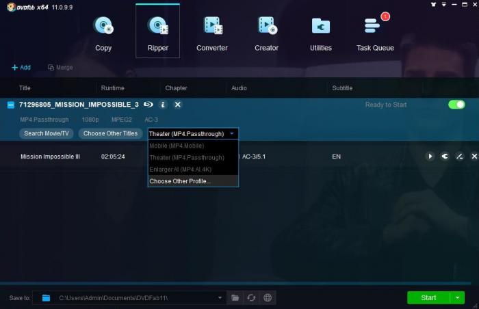Click the MP4.Passthrough format label
The height and width of the screenshot is (309, 479).
(x=44, y=120)
